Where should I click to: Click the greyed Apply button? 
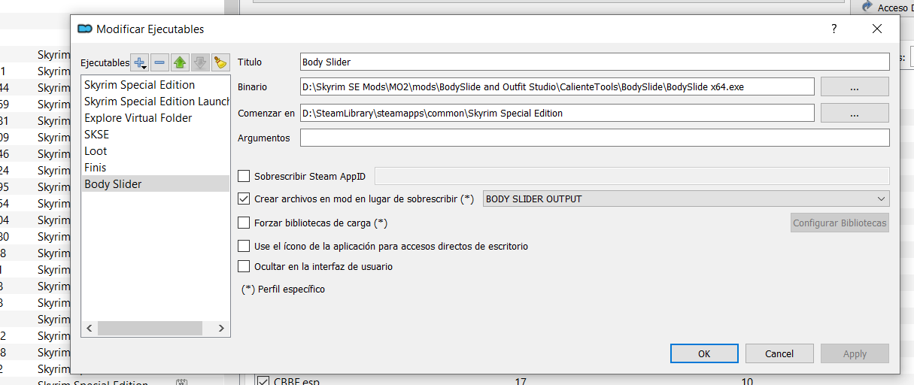[x=855, y=353]
